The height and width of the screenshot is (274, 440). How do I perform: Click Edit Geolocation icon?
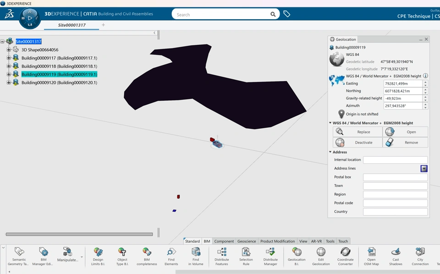pos(321,256)
